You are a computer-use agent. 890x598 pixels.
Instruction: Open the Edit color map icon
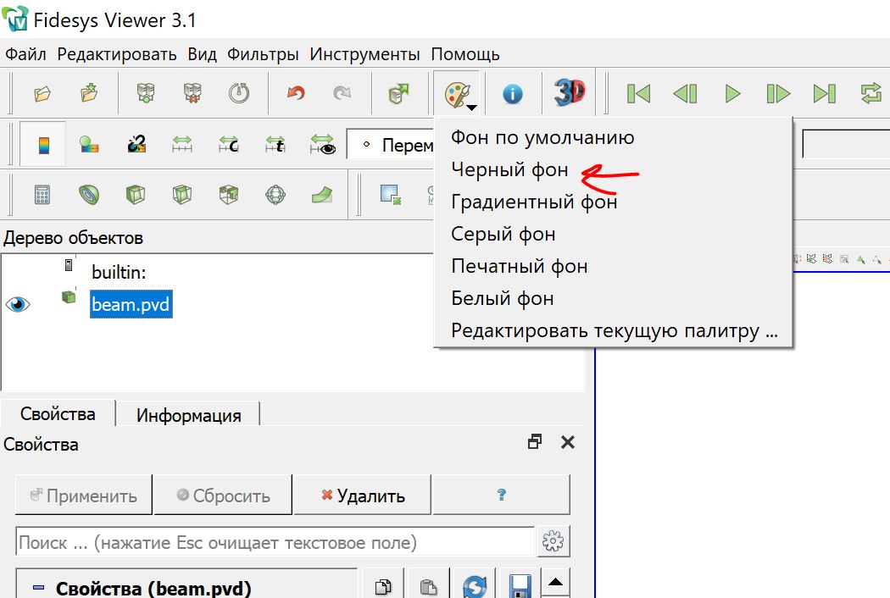89,145
